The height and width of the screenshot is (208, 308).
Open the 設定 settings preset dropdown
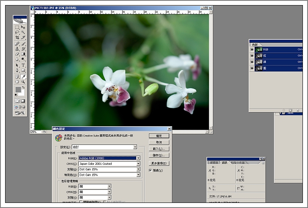[x=135, y=147]
